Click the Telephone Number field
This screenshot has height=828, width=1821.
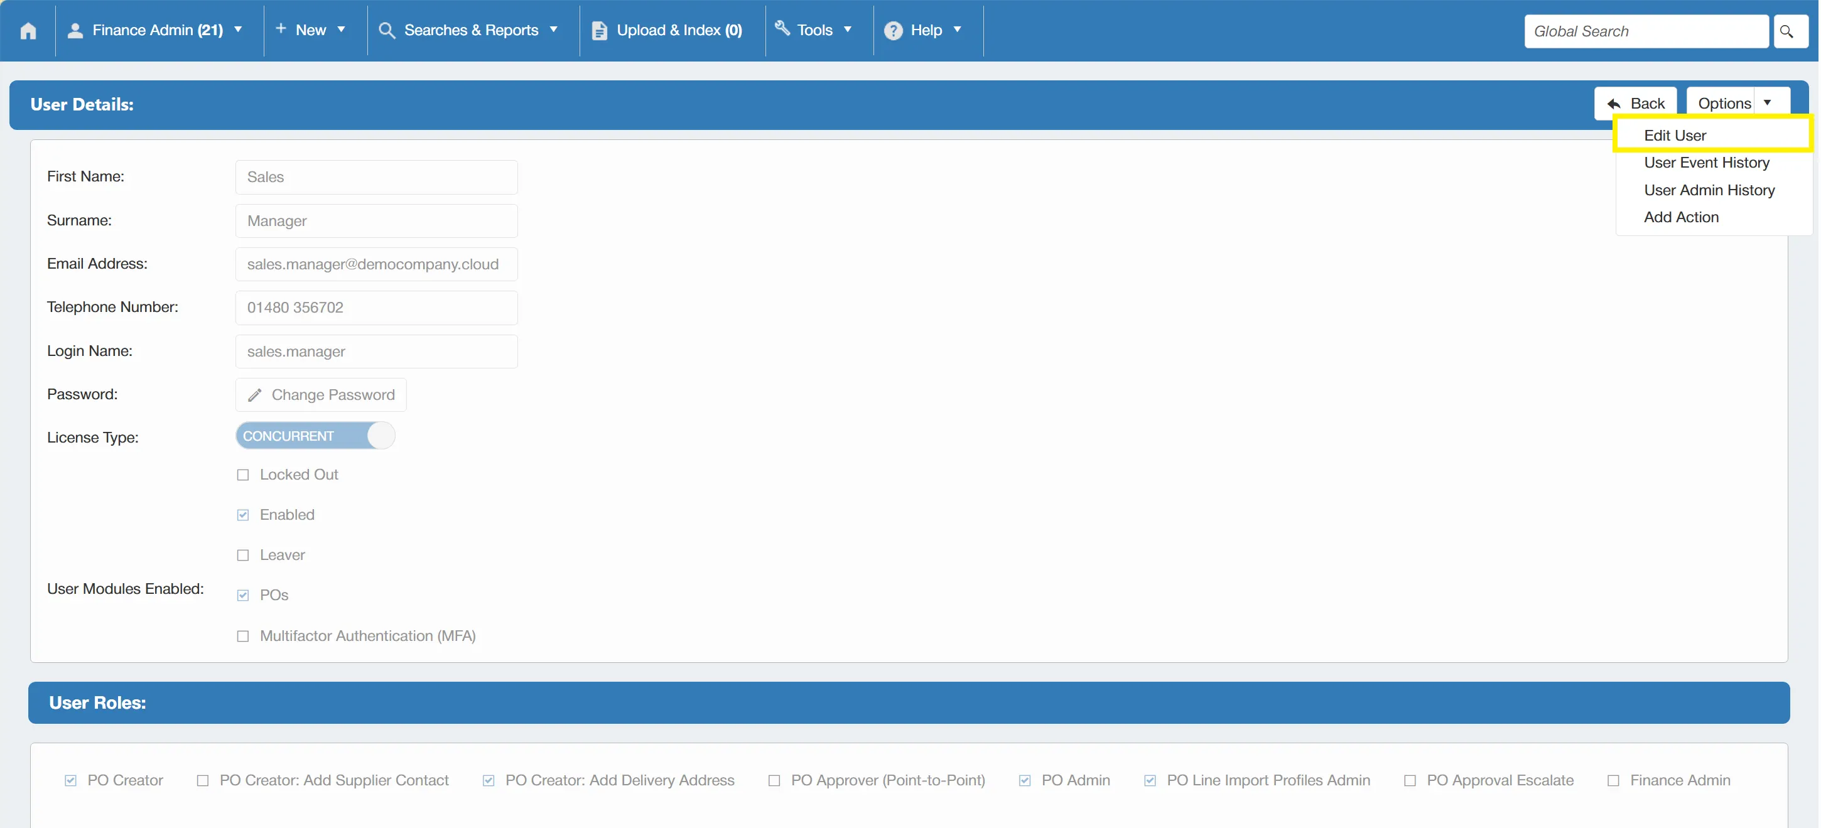[377, 308]
